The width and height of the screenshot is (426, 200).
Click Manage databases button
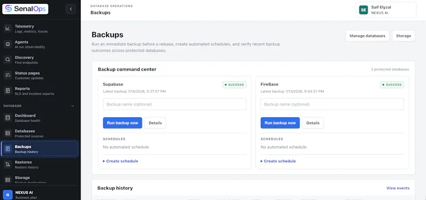pos(367,36)
